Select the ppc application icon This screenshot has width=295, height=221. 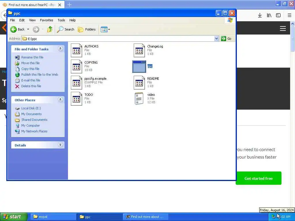[x=139, y=66]
